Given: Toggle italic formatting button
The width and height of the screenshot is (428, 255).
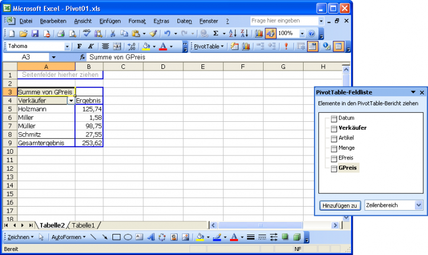Looking at the screenshot, I should [91, 47].
